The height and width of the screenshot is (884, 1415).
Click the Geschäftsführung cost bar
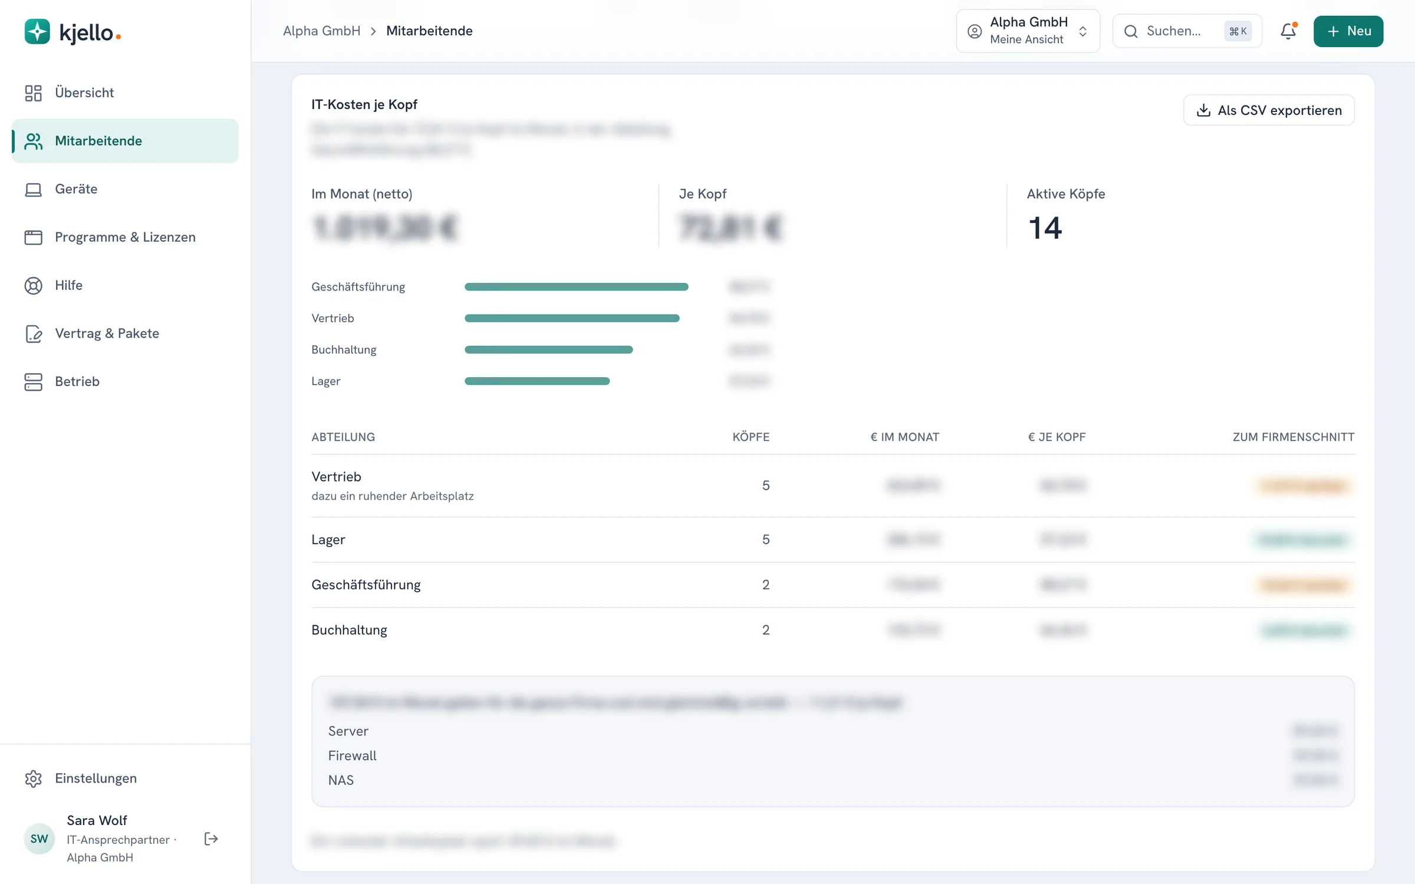click(x=576, y=287)
